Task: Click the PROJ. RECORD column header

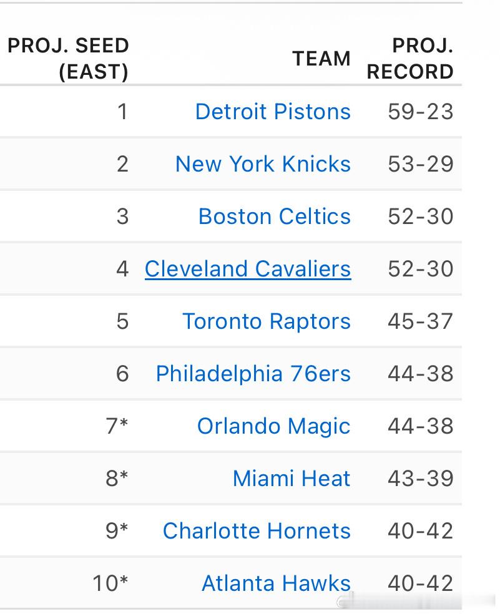Action: click(x=410, y=59)
